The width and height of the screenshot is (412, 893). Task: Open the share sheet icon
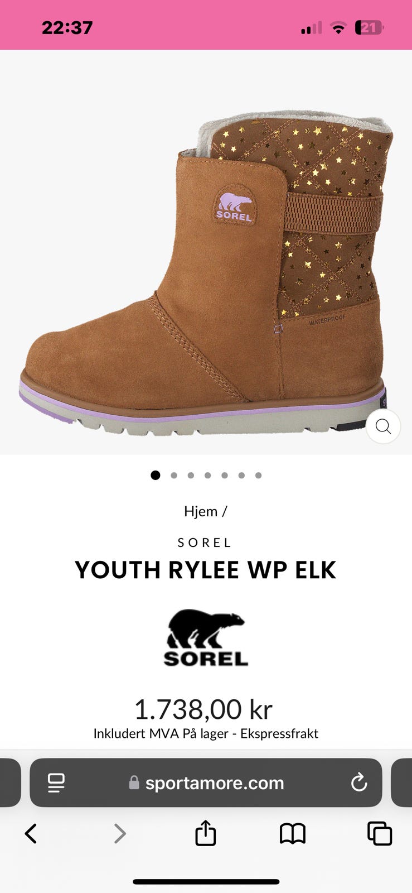206,833
